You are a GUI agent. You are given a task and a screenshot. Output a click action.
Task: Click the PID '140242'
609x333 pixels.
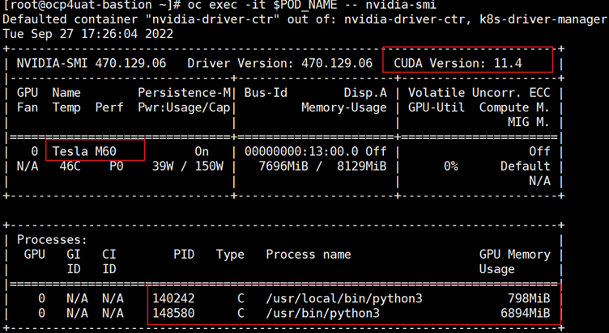173,298
